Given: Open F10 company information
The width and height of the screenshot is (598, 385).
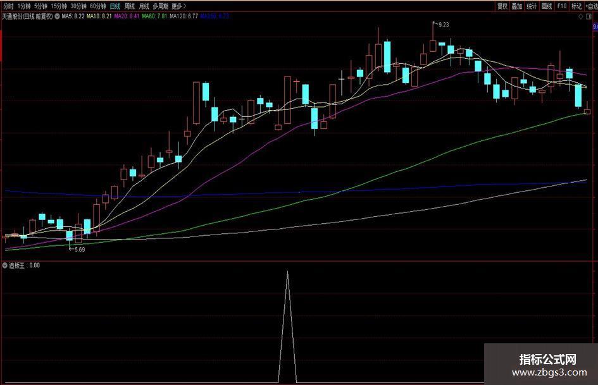Looking at the screenshot, I should point(562,6).
